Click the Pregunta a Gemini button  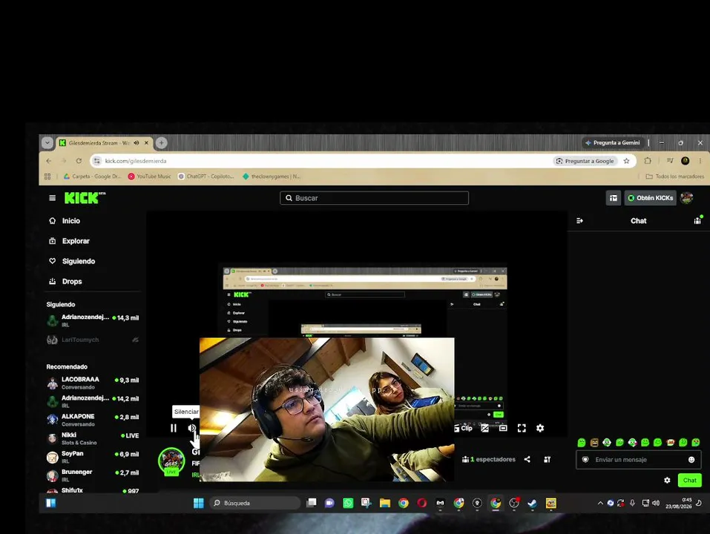[x=613, y=143]
